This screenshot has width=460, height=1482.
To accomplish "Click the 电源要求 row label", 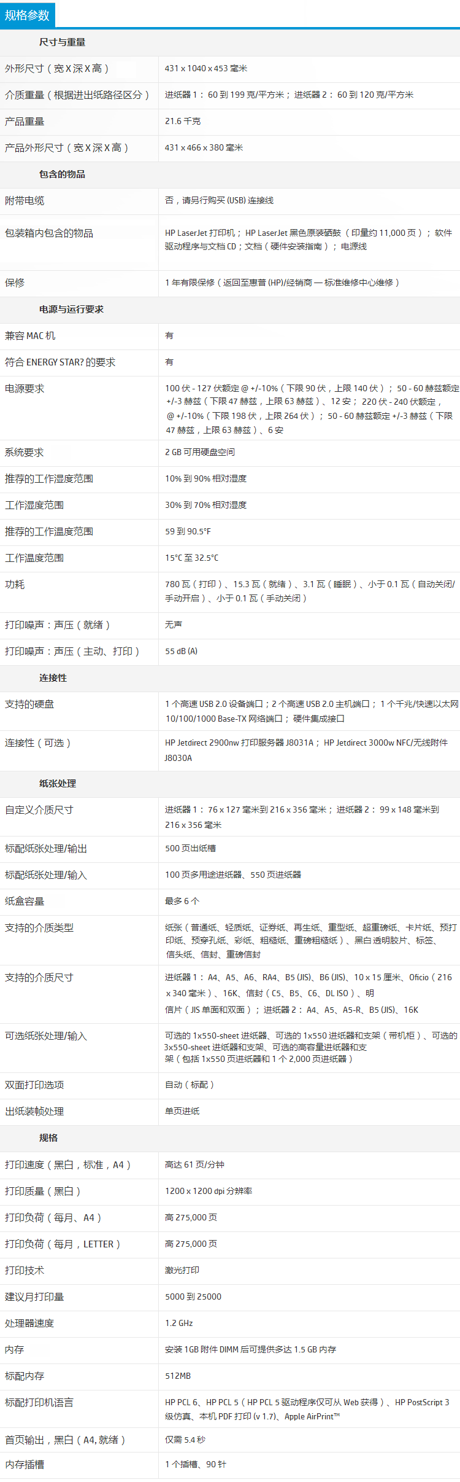I will coord(25,389).
